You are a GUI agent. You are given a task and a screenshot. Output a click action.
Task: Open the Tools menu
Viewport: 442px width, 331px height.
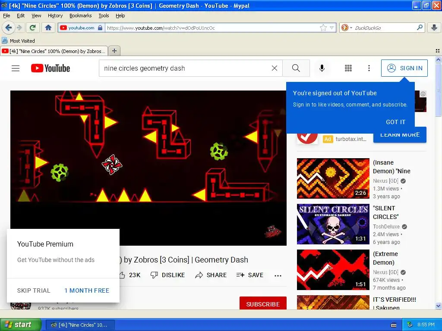pyautogui.click(x=104, y=16)
